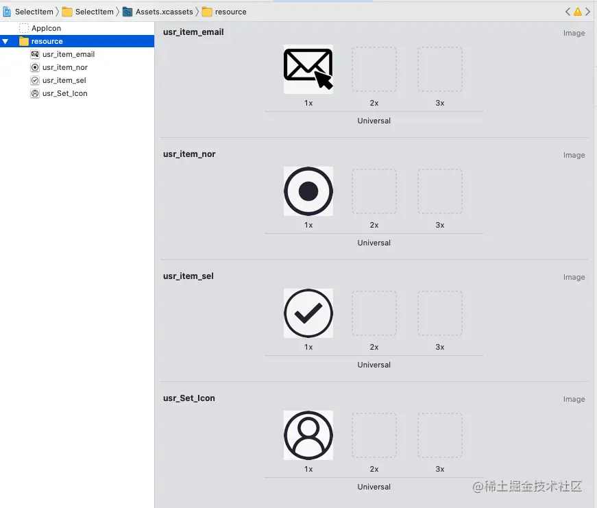597x508 pixels.
Task: Click the usr_item_nor heading in detail pane
Action: [x=189, y=154]
